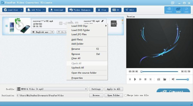Open the film-strip output format icon
Viewport: 193px width, 106px height.
coord(114,24)
